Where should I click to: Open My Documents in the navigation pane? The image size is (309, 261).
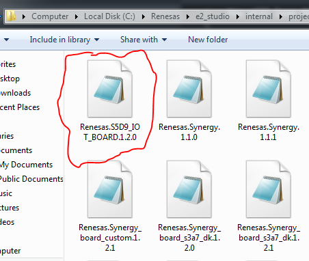click(x=26, y=165)
